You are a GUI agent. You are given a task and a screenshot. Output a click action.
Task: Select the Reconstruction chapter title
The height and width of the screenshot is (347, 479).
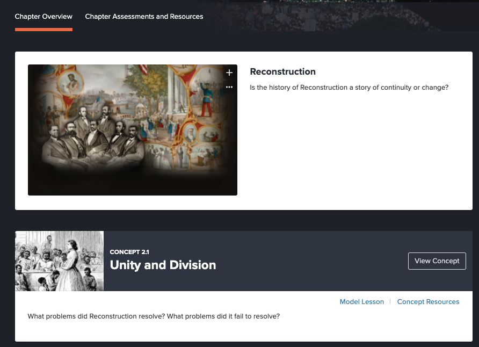click(x=282, y=71)
